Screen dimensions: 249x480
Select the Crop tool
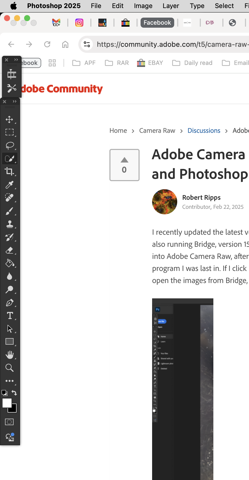9,171
